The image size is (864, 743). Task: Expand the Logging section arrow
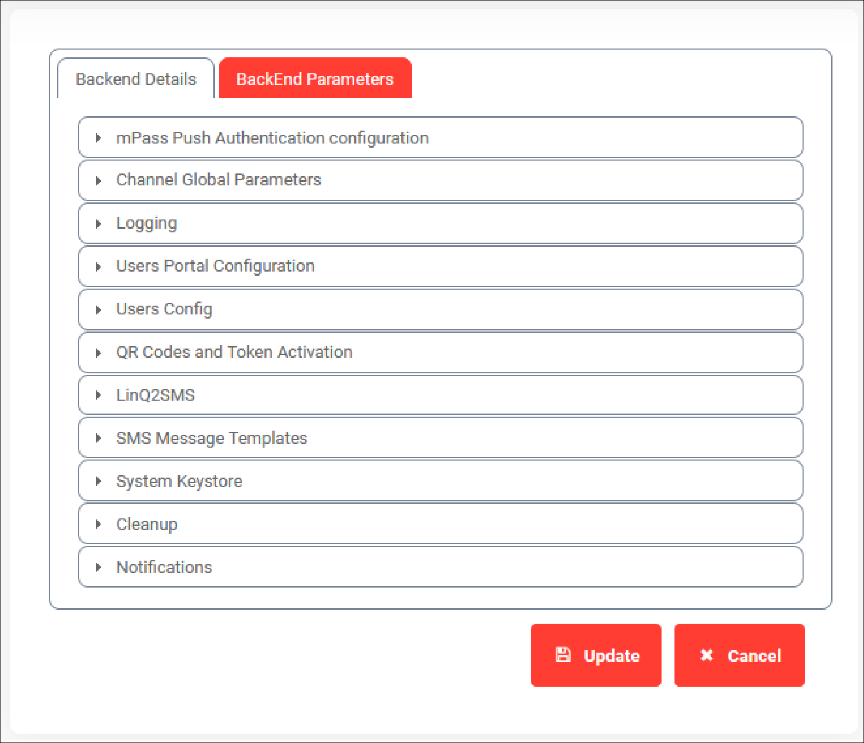[98, 224]
